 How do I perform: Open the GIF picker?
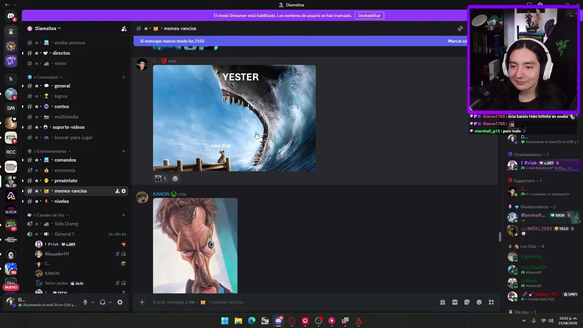455,302
